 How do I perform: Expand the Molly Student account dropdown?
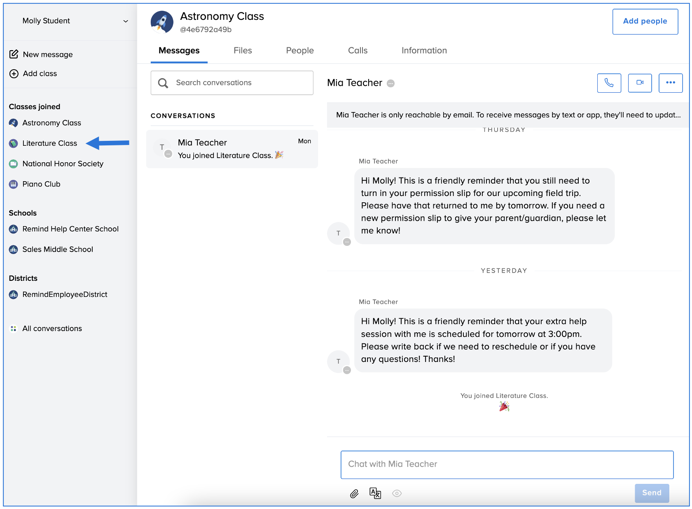tap(125, 21)
